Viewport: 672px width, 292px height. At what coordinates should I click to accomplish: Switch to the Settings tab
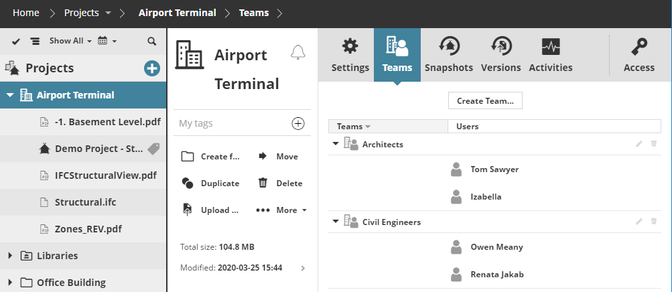point(350,54)
